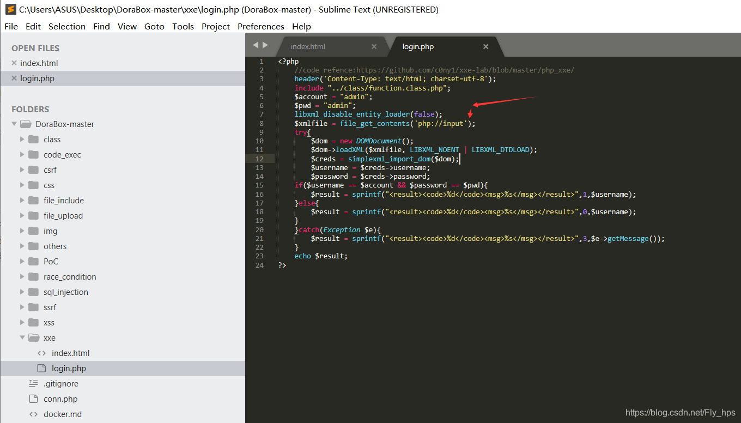
Task: Open the Goto menu
Action: [x=154, y=26]
